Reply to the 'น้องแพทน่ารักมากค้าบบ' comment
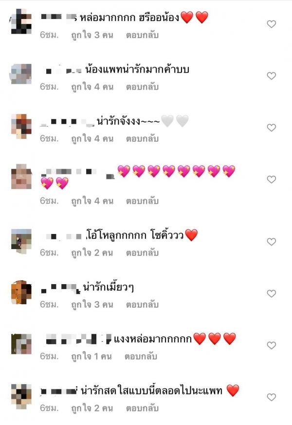This screenshot has height=425, width=292. click(142, 87)
